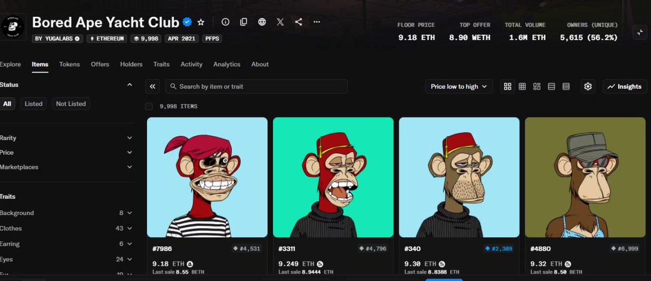Click the top offer value 8.90 WETH
The image size is (651, 281).
[470, 38]
